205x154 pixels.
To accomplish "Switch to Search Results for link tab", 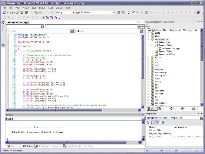I will [78, 146].
